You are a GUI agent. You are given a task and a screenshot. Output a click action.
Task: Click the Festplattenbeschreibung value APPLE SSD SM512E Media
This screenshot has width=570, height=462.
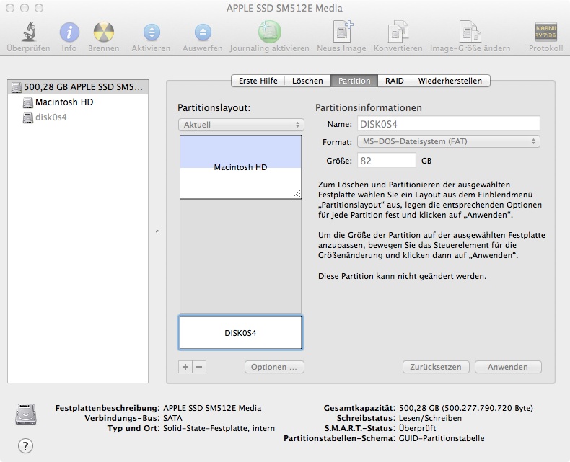point(212,408)
